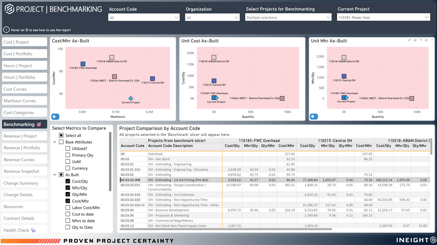
Task: Select row 00.03.02.008 in comparison table
Action: (275, 180)
